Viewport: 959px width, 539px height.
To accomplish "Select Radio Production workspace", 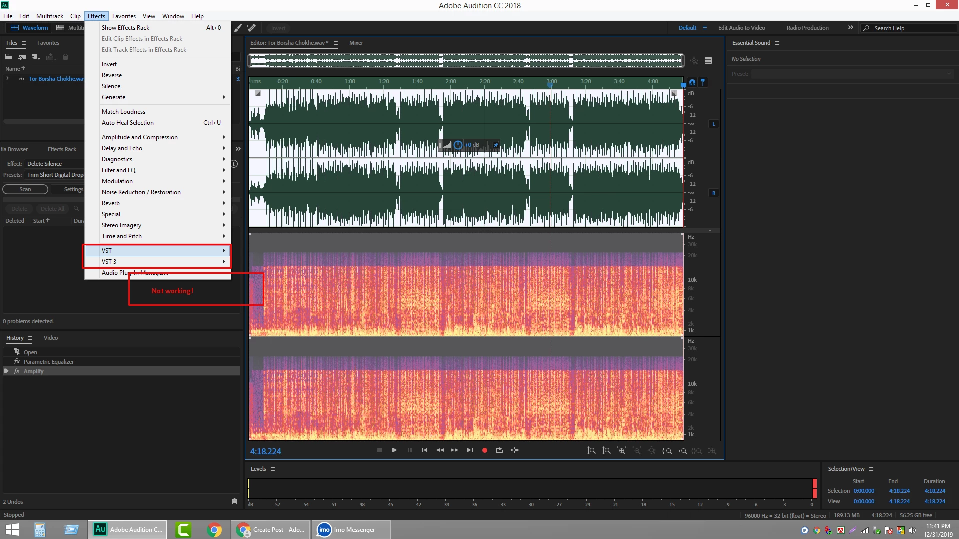I will (807, 28).
